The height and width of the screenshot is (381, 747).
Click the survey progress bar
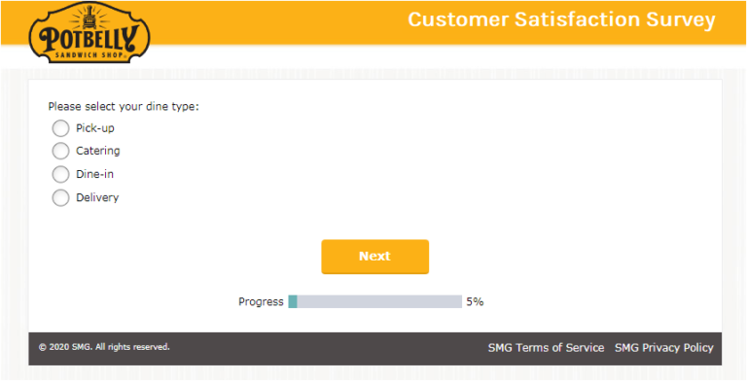pyautogui.click(x=374, y=301)
